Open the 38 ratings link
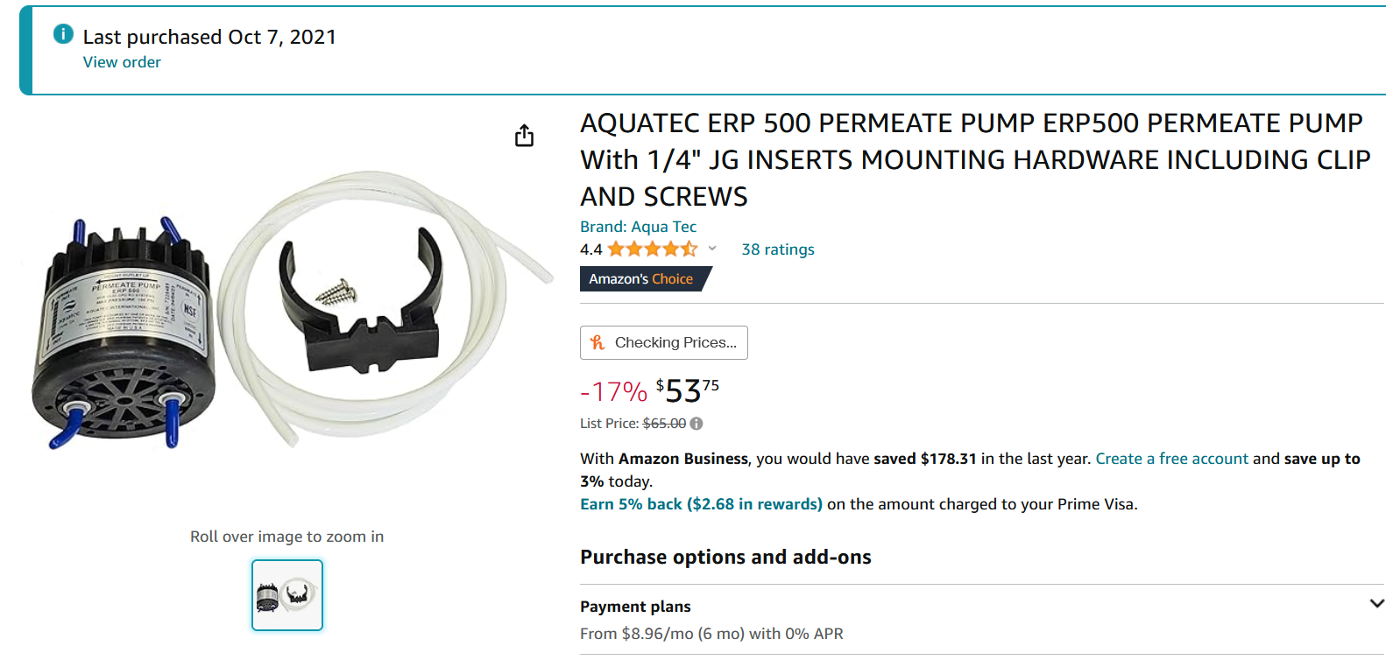Viewport: 1386px width, 660px height. [777, 249]
